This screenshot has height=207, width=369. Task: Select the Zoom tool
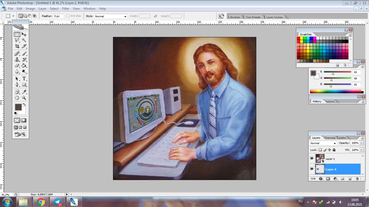pyautogui.click(x=24, y=98)
